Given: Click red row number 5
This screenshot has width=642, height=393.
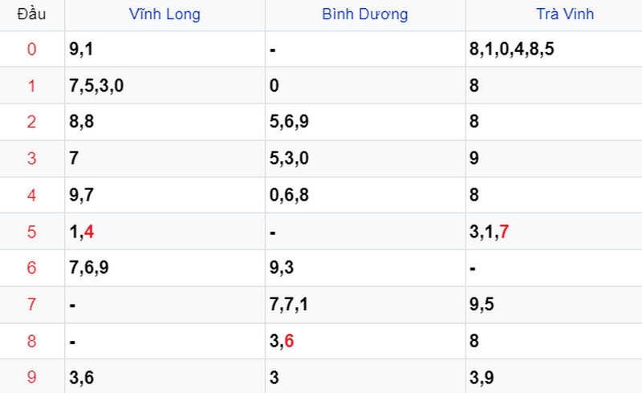Looking at the screenshot, I should pos(31,232).
